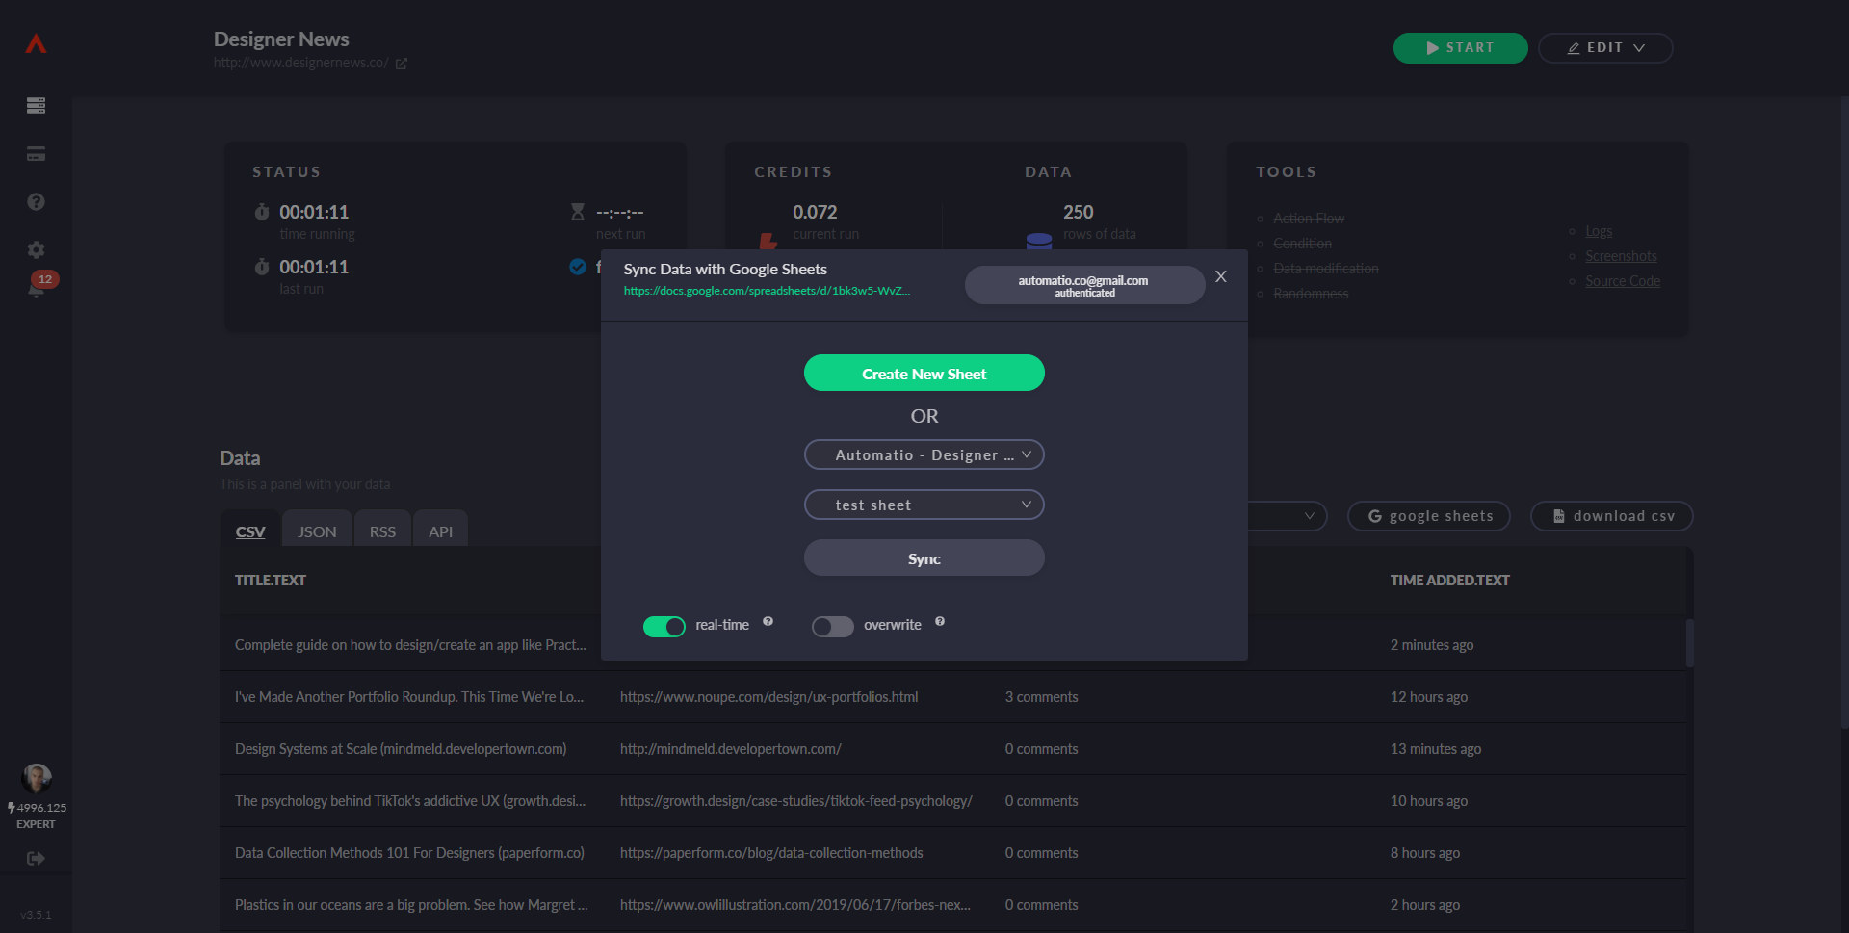Click the overwrite help question icon
Viewport: 1849px width, 933px height.
(x=940, y=622)
